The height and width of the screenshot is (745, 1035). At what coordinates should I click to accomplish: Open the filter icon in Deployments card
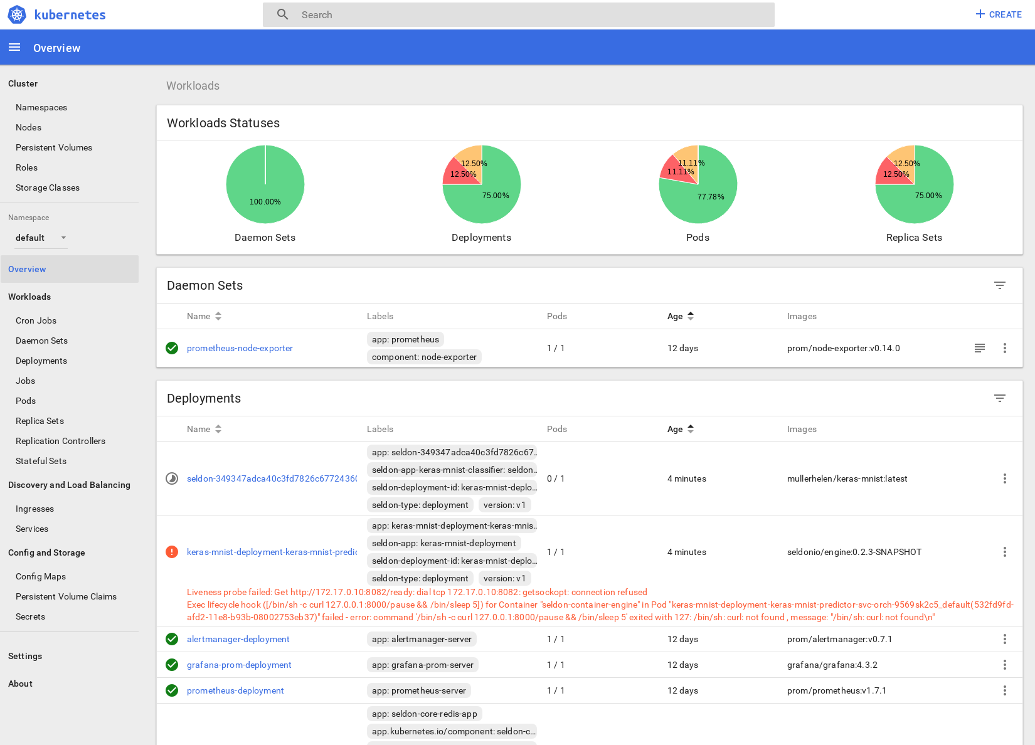(1000, 398)
